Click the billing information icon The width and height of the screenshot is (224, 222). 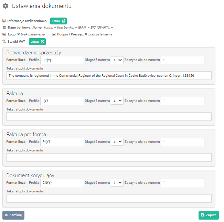pyautogui.click(x=4, y=21)
